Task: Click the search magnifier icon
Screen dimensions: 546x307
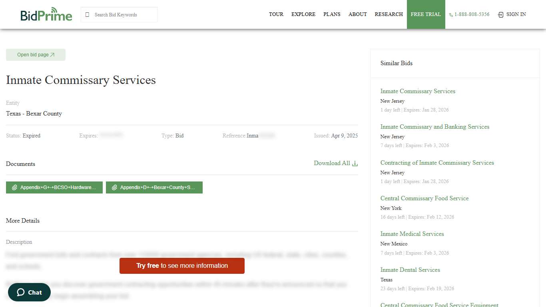Action: tap(87, 14)
